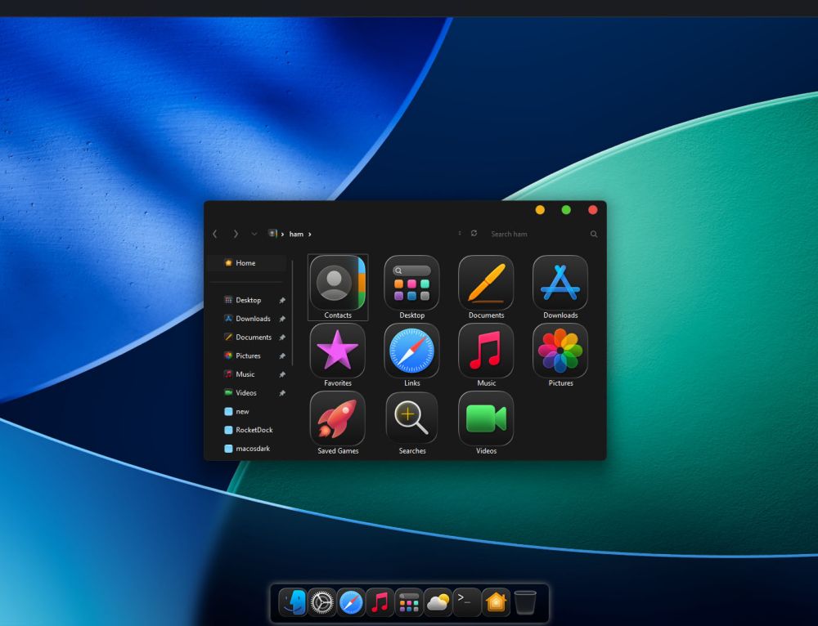Open the Terminal from the dock

point(466,602)
